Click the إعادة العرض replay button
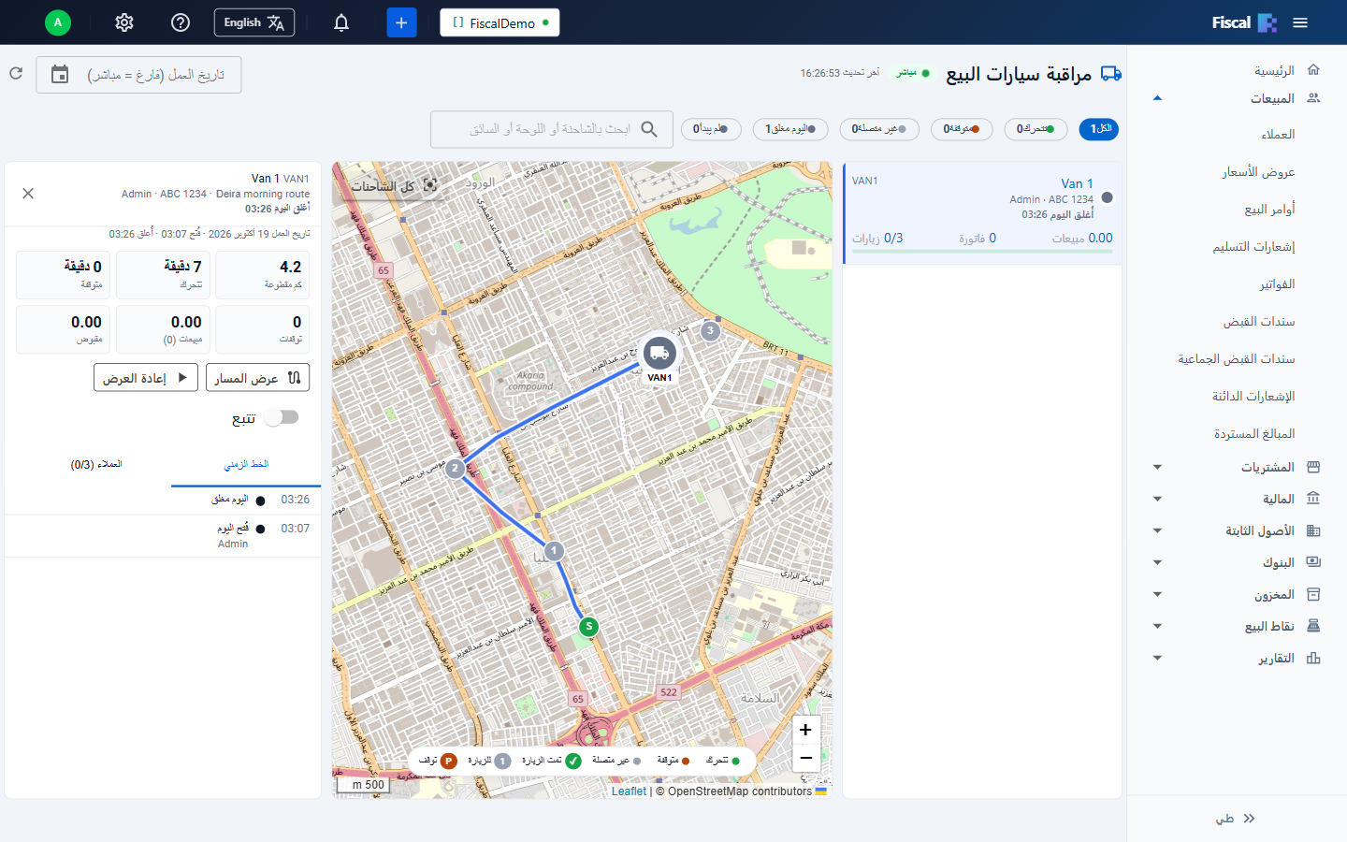 tap(146, 378)
